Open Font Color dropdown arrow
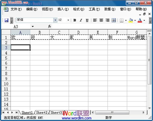The height and width of the screenshot is (121, 153). (x=144, y=20)
